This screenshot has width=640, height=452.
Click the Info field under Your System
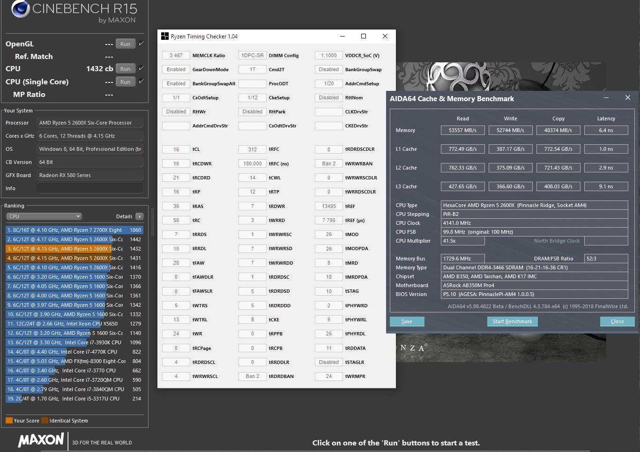pos(90,188)
